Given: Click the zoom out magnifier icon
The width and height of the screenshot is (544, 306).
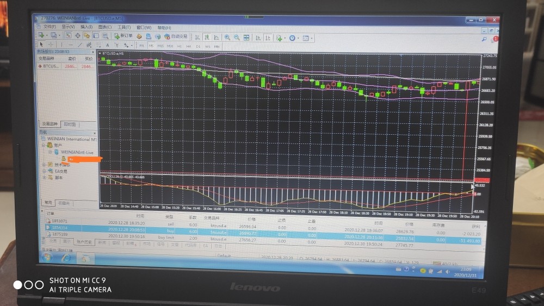Looking at the screenshot, I should coord(236,38).
